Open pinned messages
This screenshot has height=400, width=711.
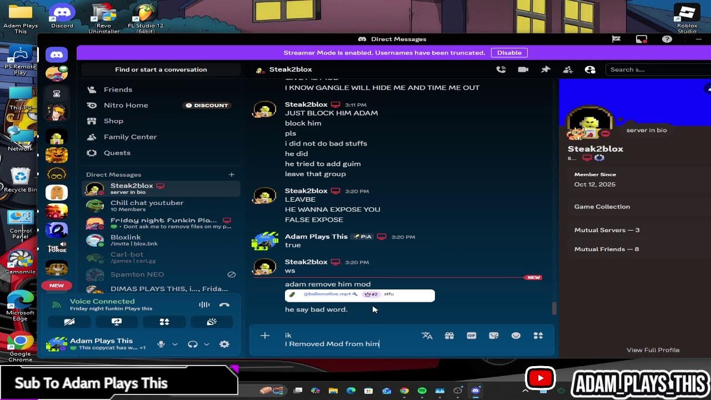point(545,69)
